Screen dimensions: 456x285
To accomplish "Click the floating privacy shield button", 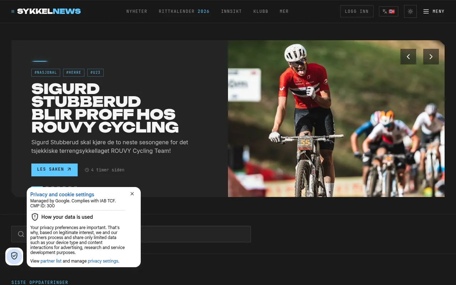I will (x=14, y=256).
